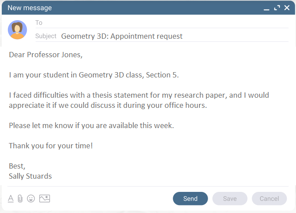Cancel composing the message
Viewport: 296px width, 213px height.
(x=269, y=198)
